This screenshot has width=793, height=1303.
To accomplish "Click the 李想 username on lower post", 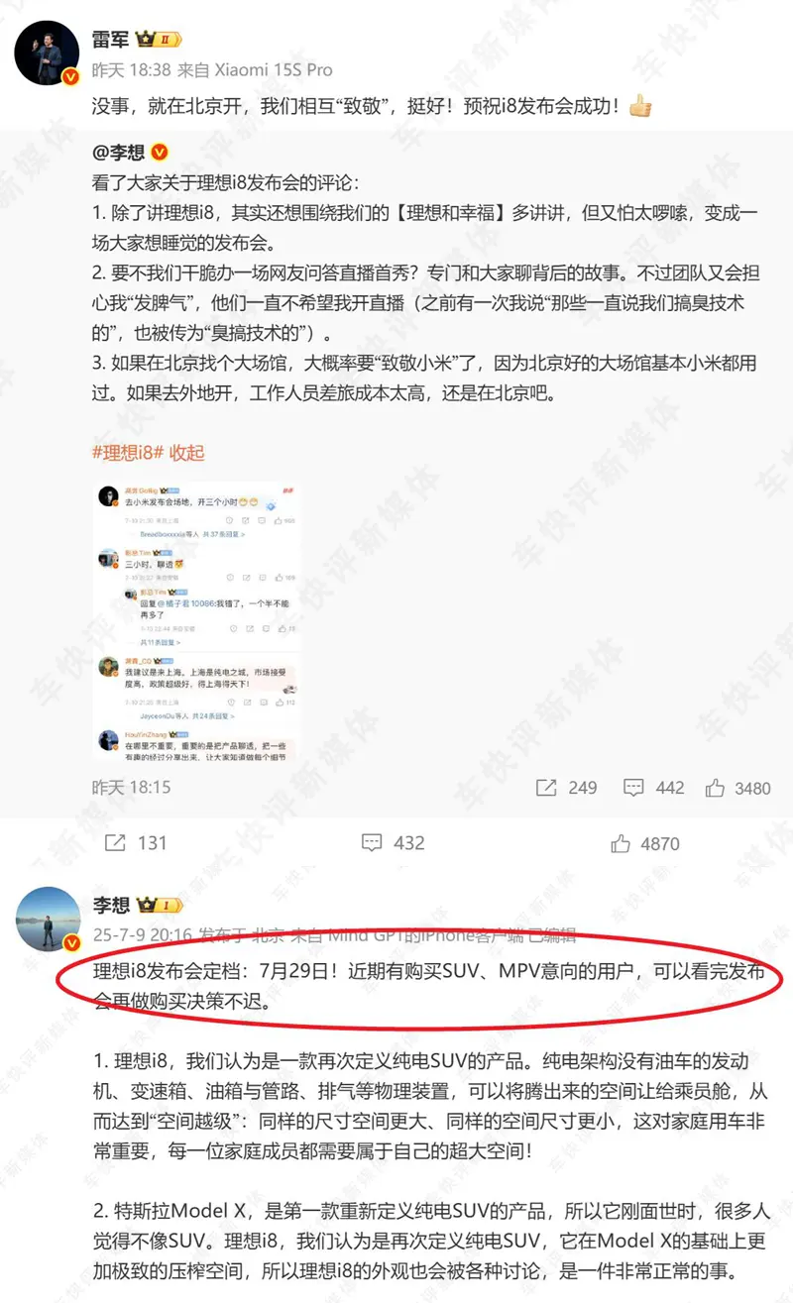I will 111,905.
